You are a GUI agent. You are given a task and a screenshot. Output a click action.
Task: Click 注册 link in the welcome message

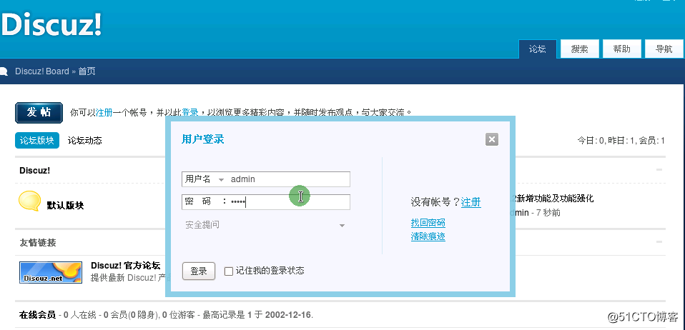point(104,113)
